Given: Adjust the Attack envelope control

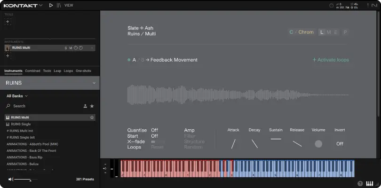Looking at the screenshot, I should (233, 144).
